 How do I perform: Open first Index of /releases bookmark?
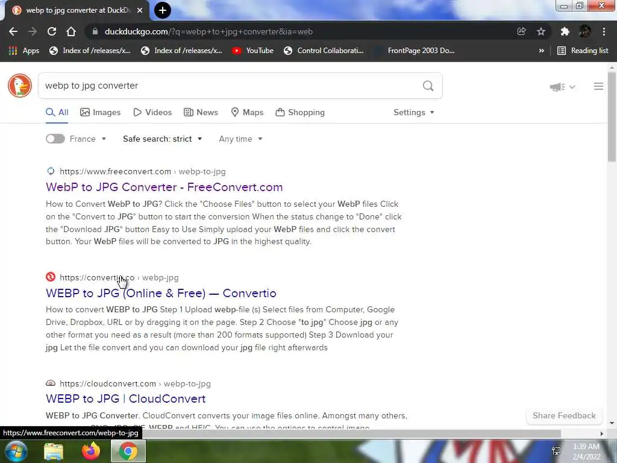coord(90,51)
